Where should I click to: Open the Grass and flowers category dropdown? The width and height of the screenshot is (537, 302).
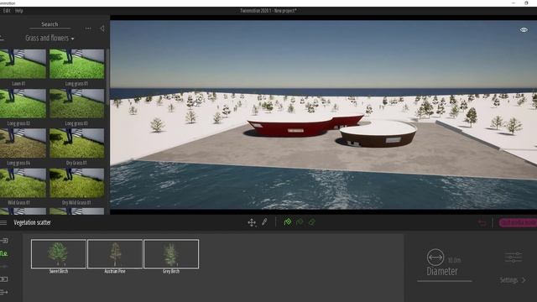click(50, 38)
